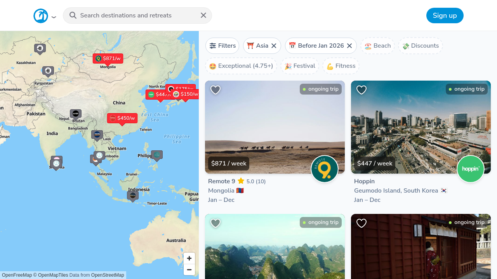Favorite the Remote 9 trip with the heart
Image resolution: width=497 pixels, height=279 pixels.
215,90
